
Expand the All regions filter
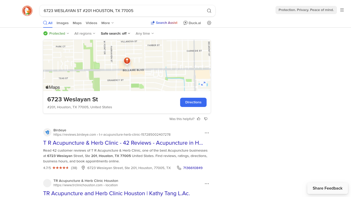click(85, 33)
